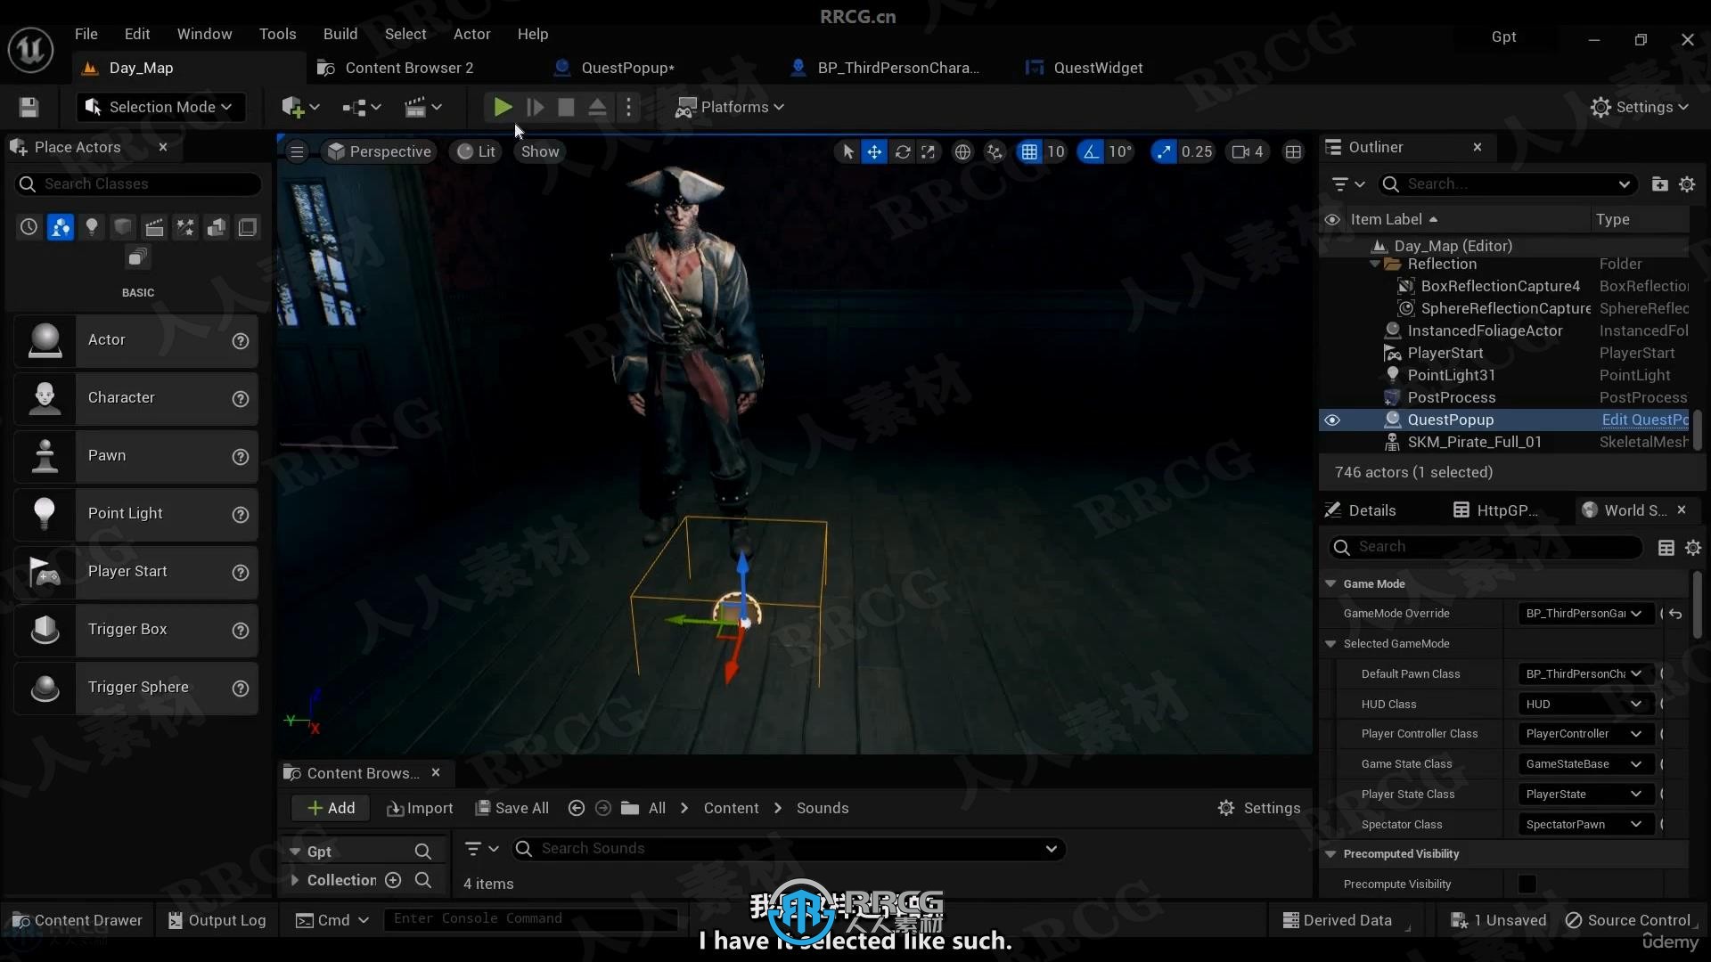Open the Blueprints toolbar dropdown
Image resolution: width=1711 pixels, height=962 pixels.
(362, 107)
